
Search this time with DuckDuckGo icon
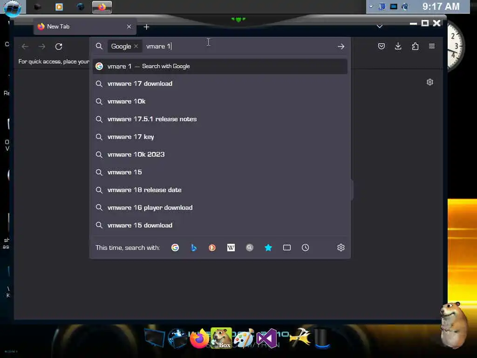point(212,248)
